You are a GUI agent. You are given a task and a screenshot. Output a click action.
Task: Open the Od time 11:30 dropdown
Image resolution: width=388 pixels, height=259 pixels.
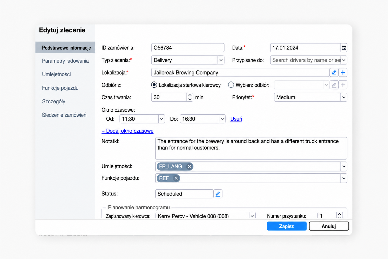(162, 119)
